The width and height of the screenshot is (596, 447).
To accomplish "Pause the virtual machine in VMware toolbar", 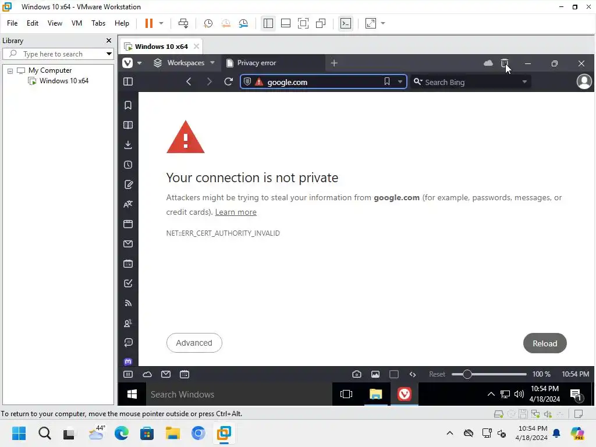I will pos(148,23).
